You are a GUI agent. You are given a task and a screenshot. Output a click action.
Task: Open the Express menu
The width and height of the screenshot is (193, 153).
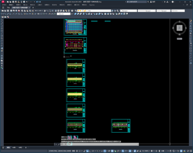coord(92,5)
